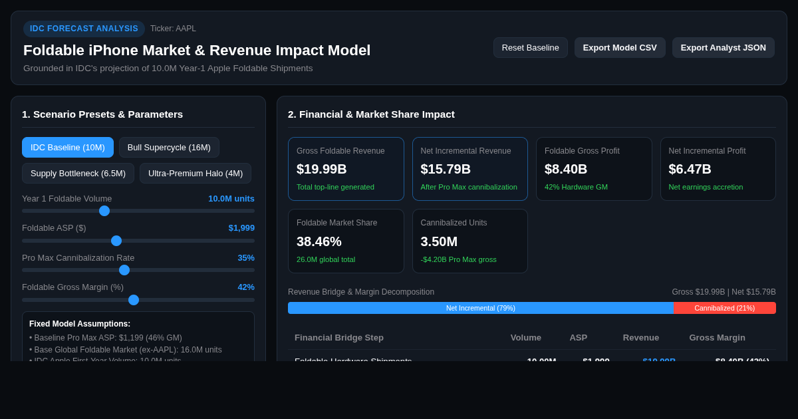
Task: Pick the Ultra-Premium Halo (4M) preset
Action: (x=196, y=174)
